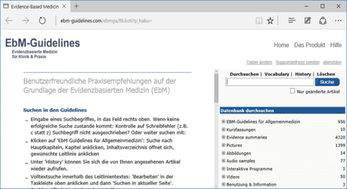Expand the Abbildungen node
The height and width of the screenshot is (189, 347).
pyautogui.click(x=223, y=153)
